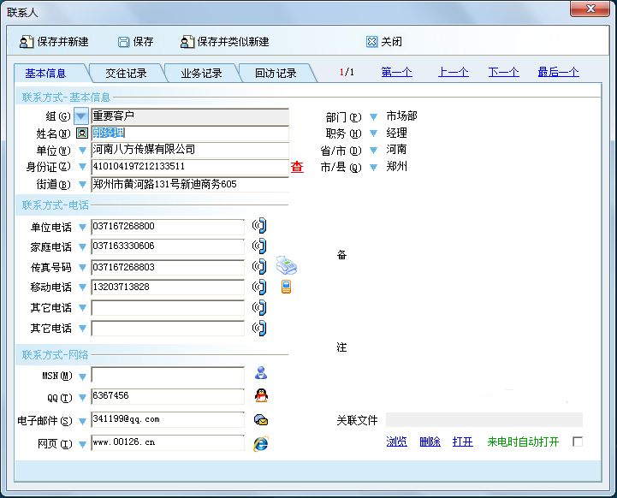Click the 保存并新建 button
Screen dimensions: 617x498
(x=54, y=41)
